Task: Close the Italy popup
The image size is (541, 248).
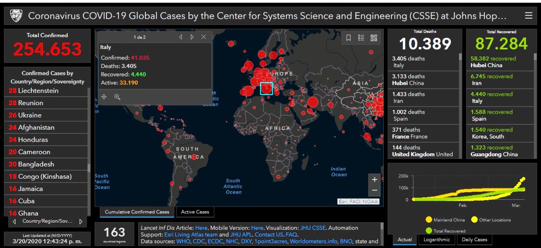Action: (x=203, y=37)
